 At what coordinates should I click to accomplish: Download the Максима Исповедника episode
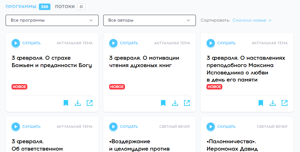273,103
